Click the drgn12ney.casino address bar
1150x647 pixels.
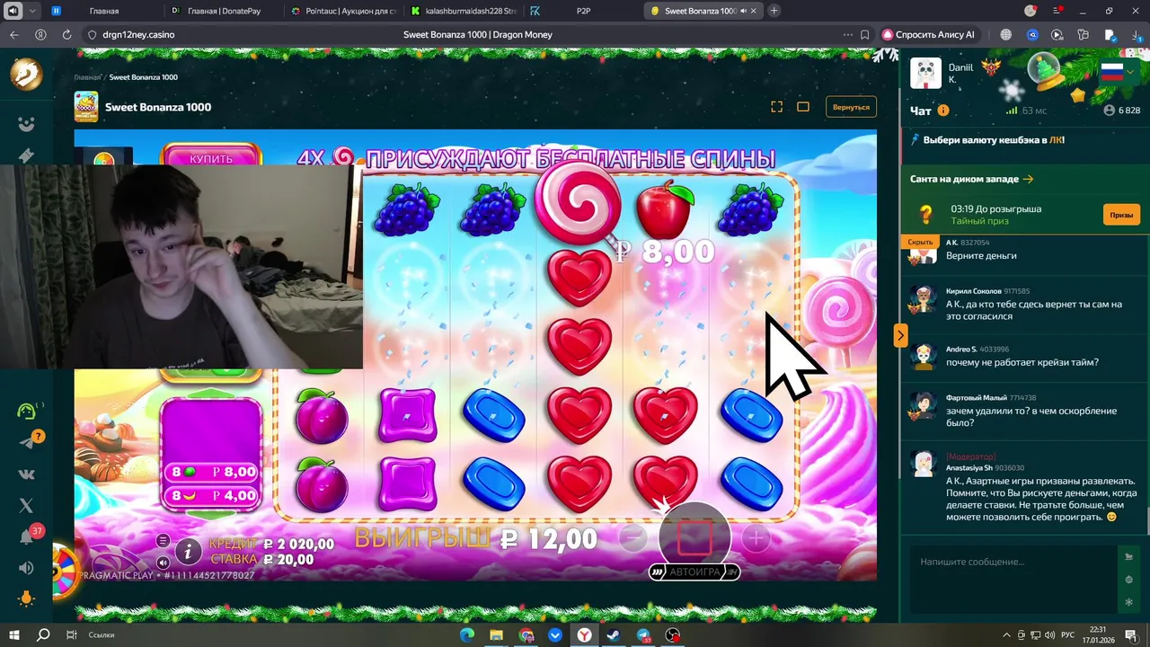(138, 34)
